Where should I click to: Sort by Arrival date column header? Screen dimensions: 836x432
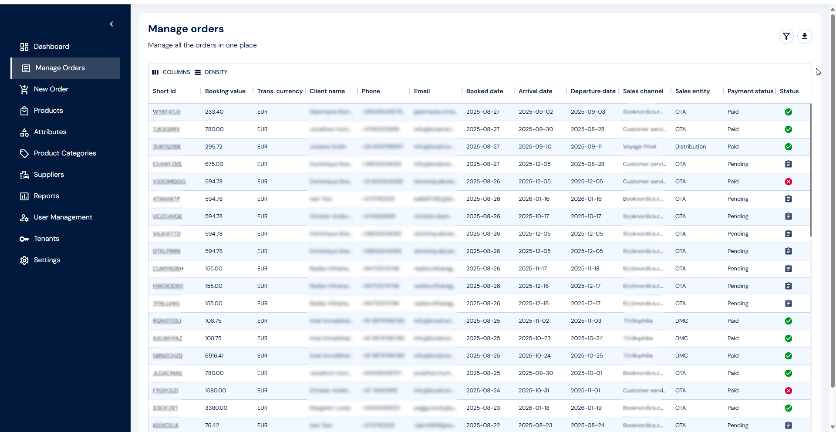535,91
